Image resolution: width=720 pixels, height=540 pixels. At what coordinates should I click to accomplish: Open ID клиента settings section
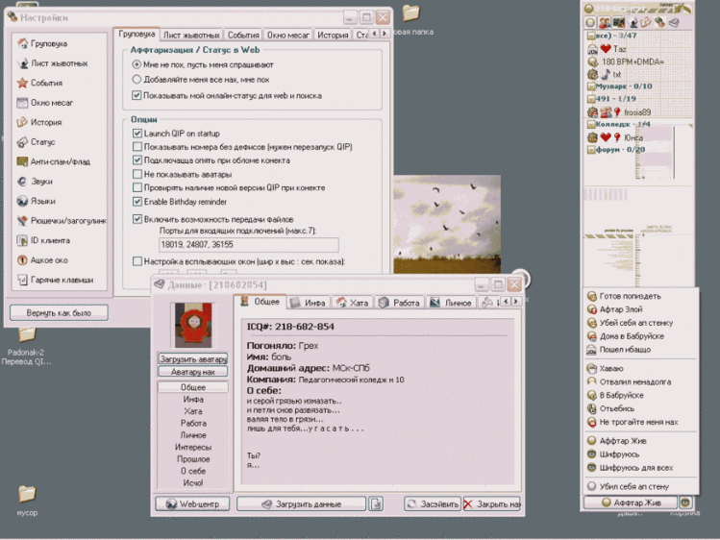(x=43, y=240)
